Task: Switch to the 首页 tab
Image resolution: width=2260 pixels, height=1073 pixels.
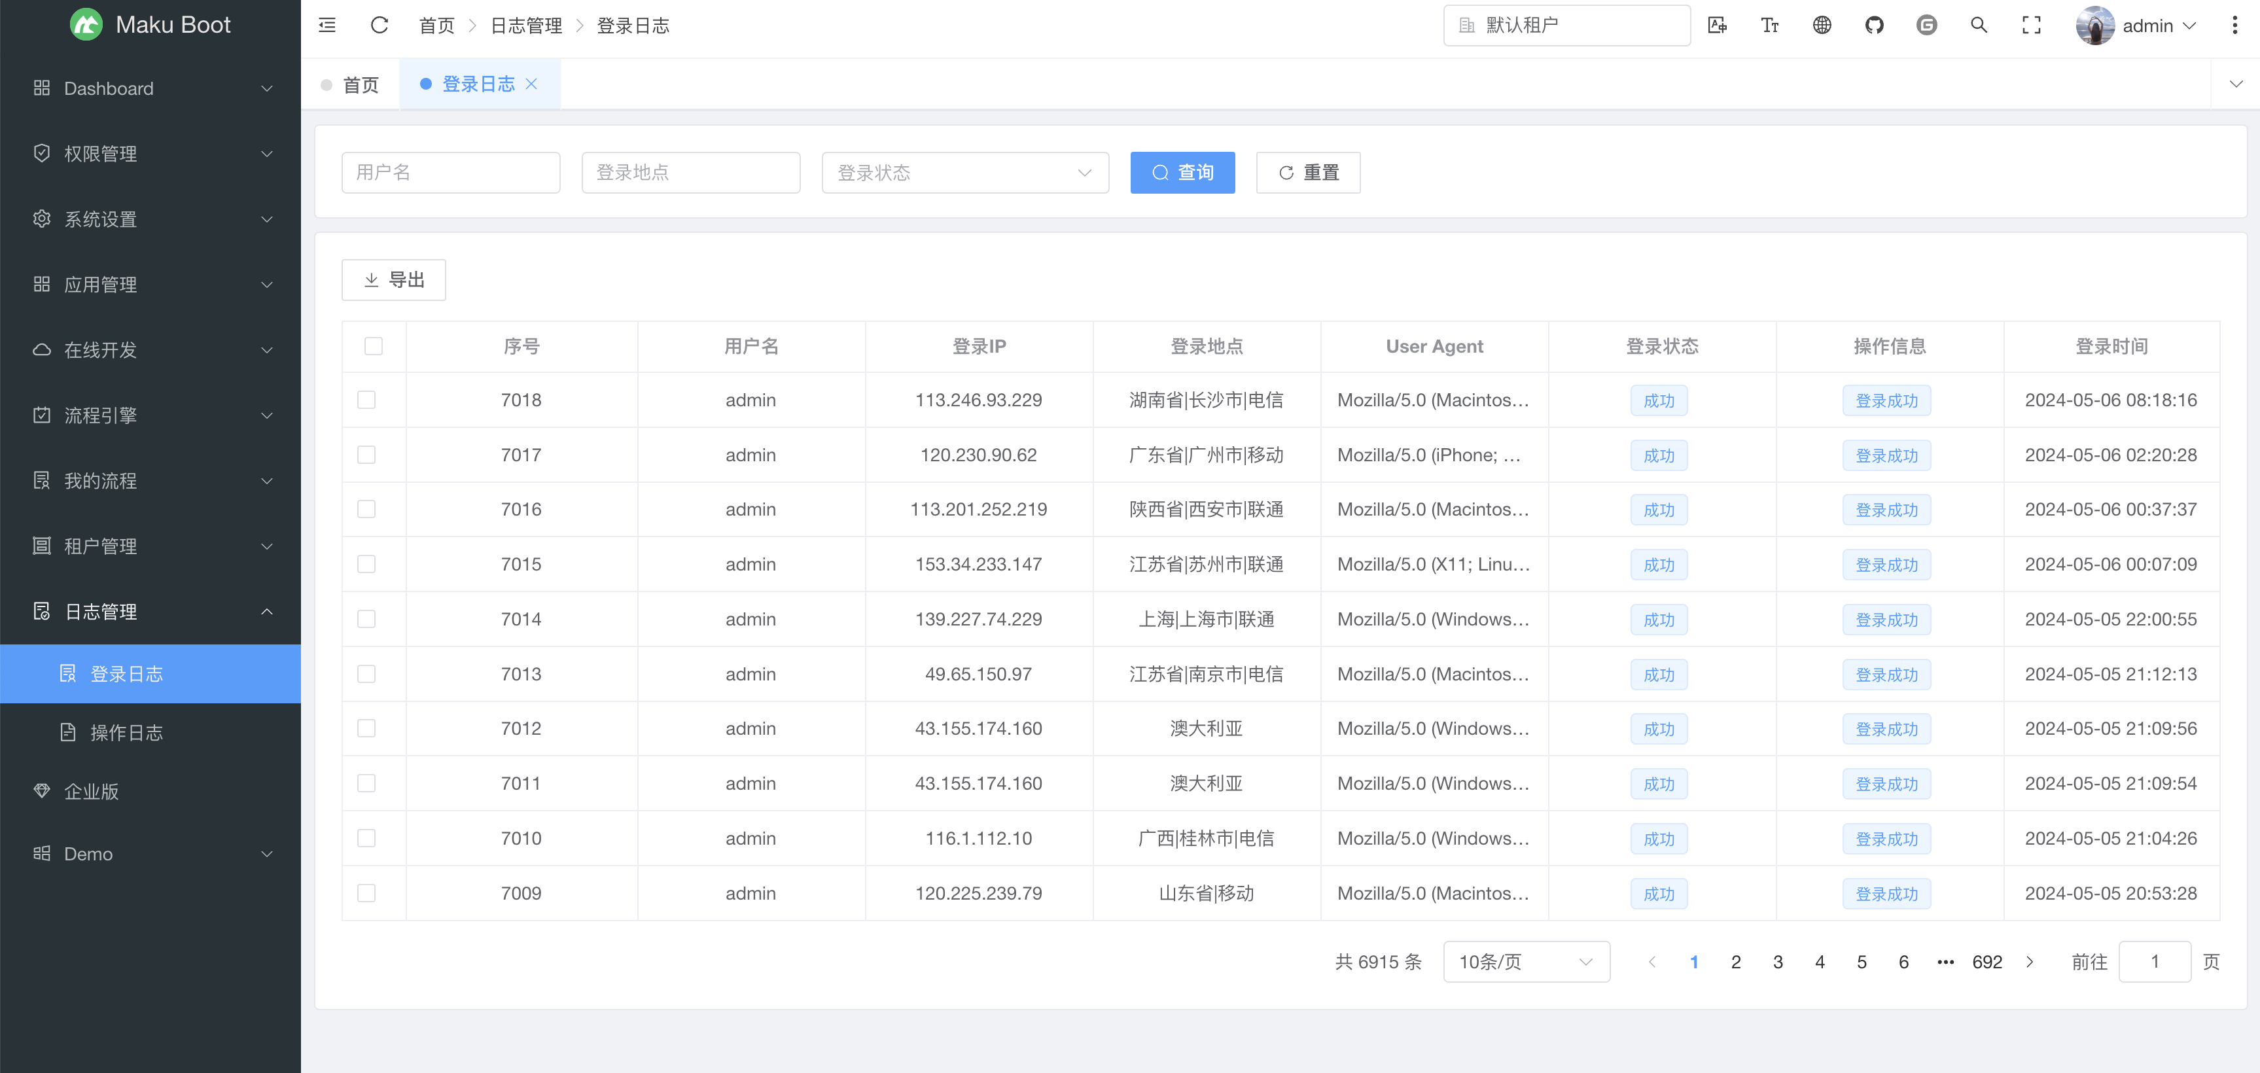Action: tap(360, 85)
